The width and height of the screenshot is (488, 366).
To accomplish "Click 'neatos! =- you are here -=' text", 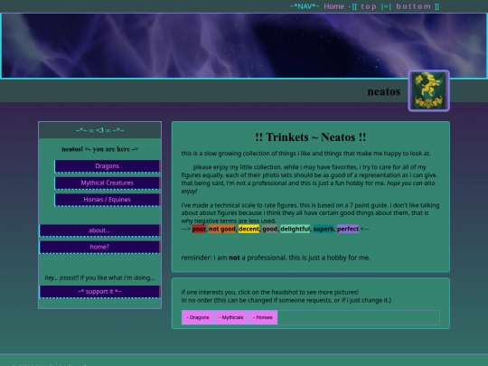I will tap(100, 149).
